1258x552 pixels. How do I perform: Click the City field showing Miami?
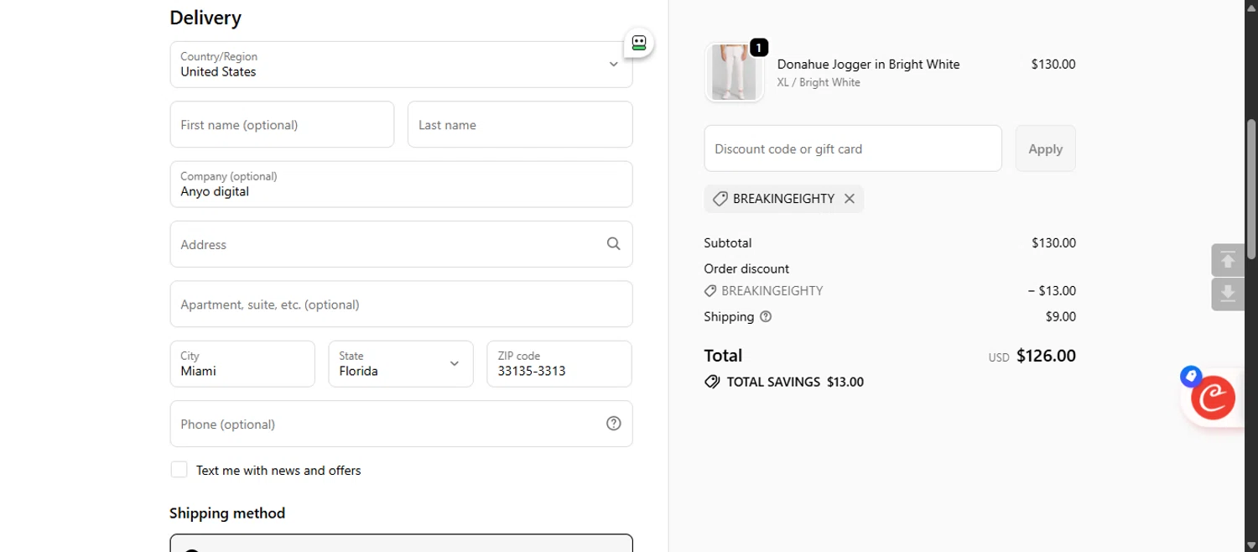(242, 363)
